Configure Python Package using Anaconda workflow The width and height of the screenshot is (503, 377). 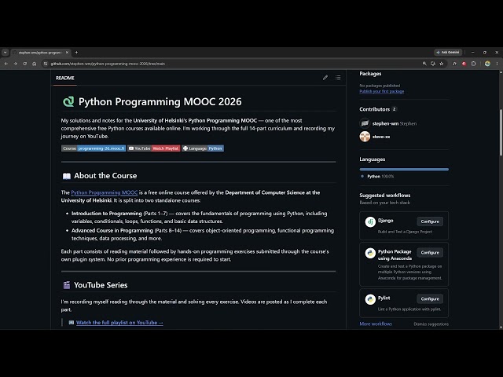(x=430, y=253)
